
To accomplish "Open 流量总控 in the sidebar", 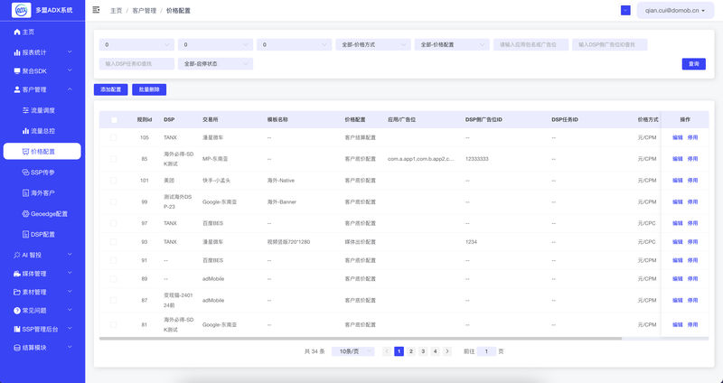I will pyautogui.click(x=42, y=131).
